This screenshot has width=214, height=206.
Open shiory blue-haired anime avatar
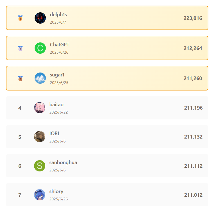pos(40,195)
